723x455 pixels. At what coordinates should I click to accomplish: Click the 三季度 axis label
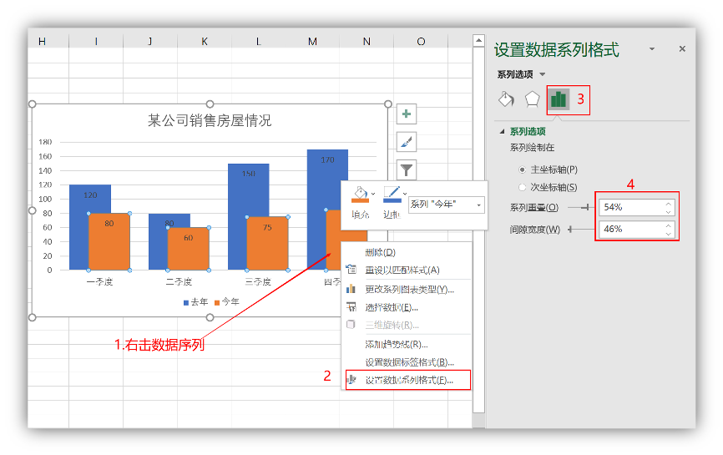pyautogui.click(x=258, y=281)
